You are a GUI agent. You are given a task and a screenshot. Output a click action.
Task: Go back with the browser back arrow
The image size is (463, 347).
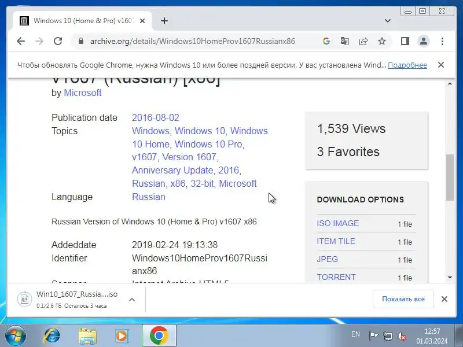(x=21, y=41)
